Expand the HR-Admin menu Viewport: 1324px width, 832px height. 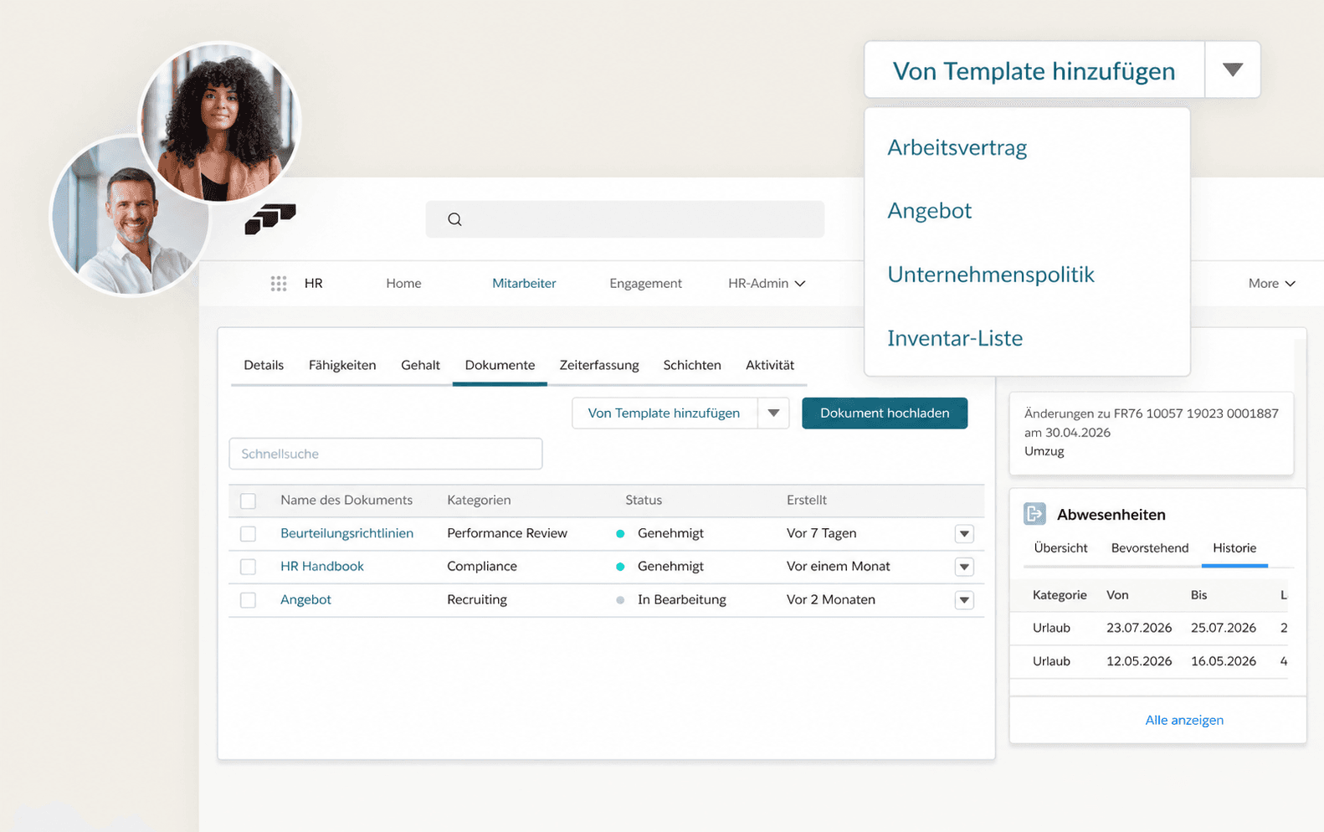pyautogui.click(x=767, y=284)
